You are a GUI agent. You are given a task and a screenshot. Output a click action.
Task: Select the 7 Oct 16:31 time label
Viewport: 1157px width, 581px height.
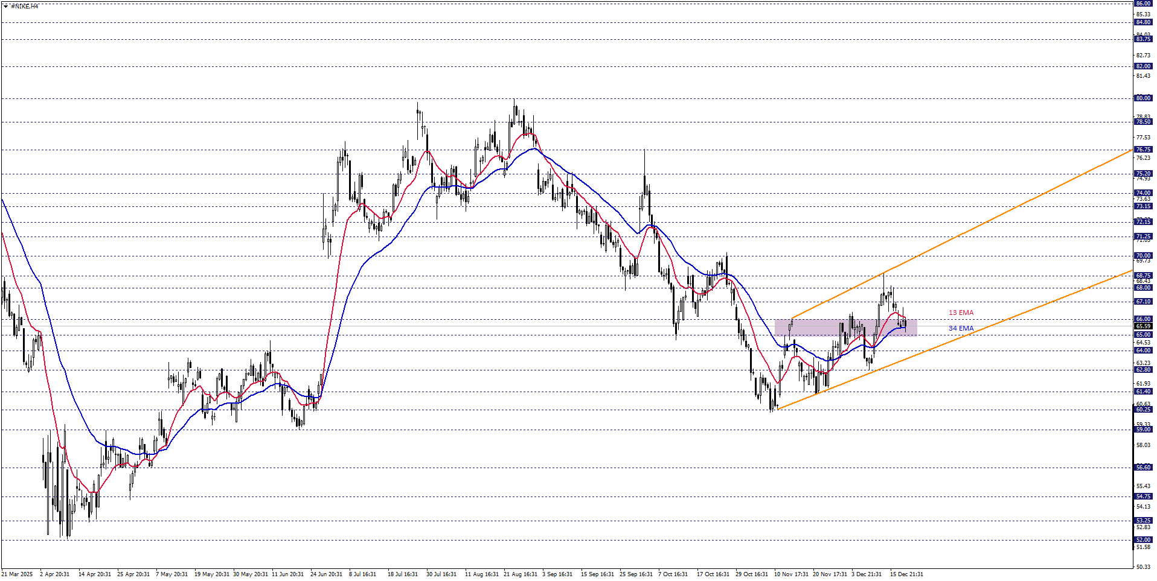click(x=673, y=574)
